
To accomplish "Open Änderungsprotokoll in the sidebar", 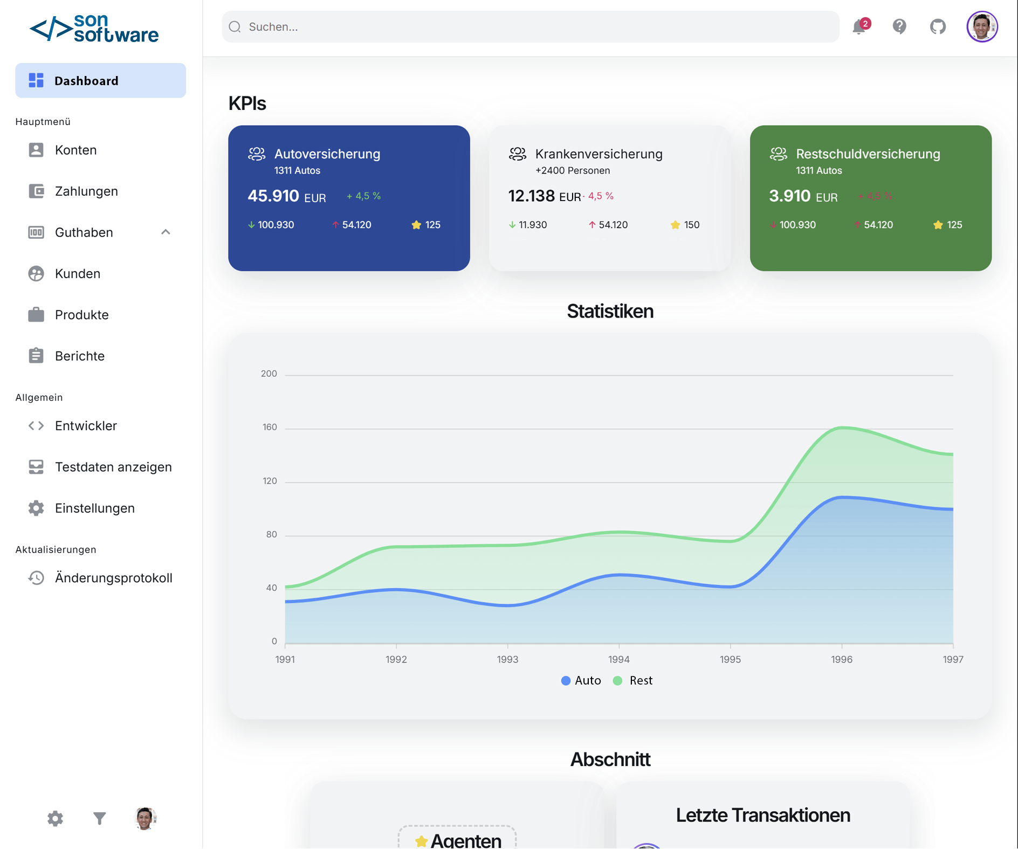I will pos(113,578).
